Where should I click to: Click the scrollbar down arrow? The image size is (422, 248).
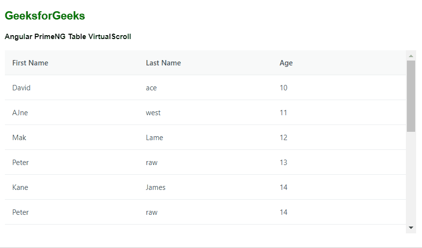tap(411, 227)
